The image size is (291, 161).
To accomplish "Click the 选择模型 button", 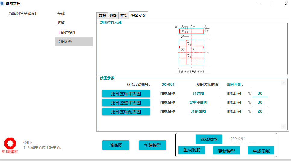I will click(209, 139).
